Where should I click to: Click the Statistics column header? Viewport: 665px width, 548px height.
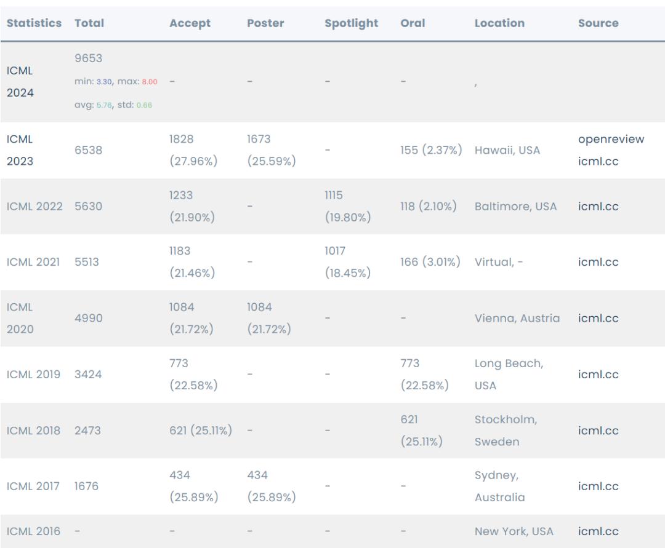point(34,23)
